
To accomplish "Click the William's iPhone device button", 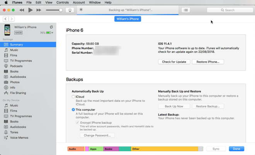I will pos(127,19).
